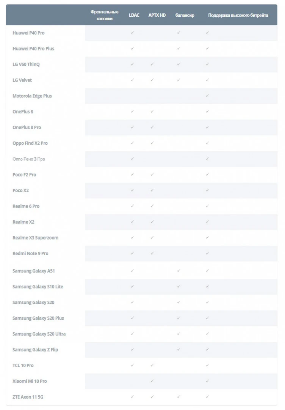Click the Фронтальные колонки column header
Viewport: 285px width, 410px height.
[105, 15]
